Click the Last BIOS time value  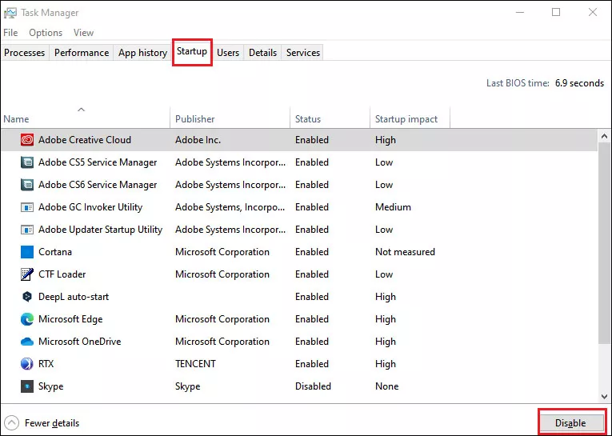click(580, 83)
